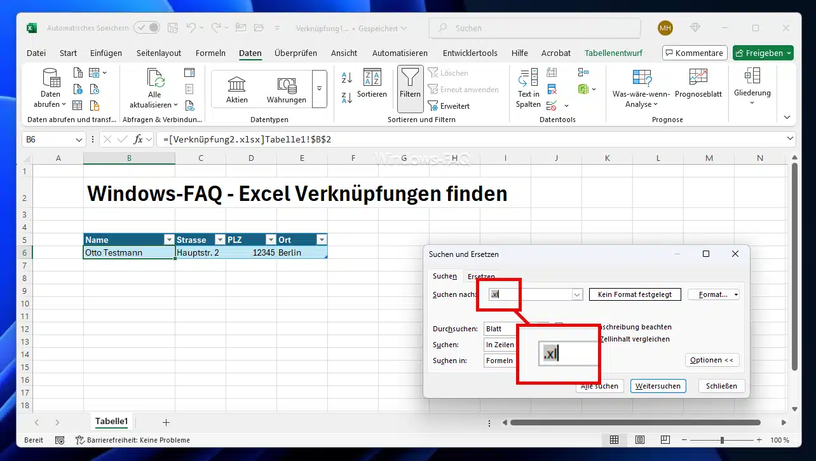
Task: Zoom in with the plus button
Action: tap(759, 440)
